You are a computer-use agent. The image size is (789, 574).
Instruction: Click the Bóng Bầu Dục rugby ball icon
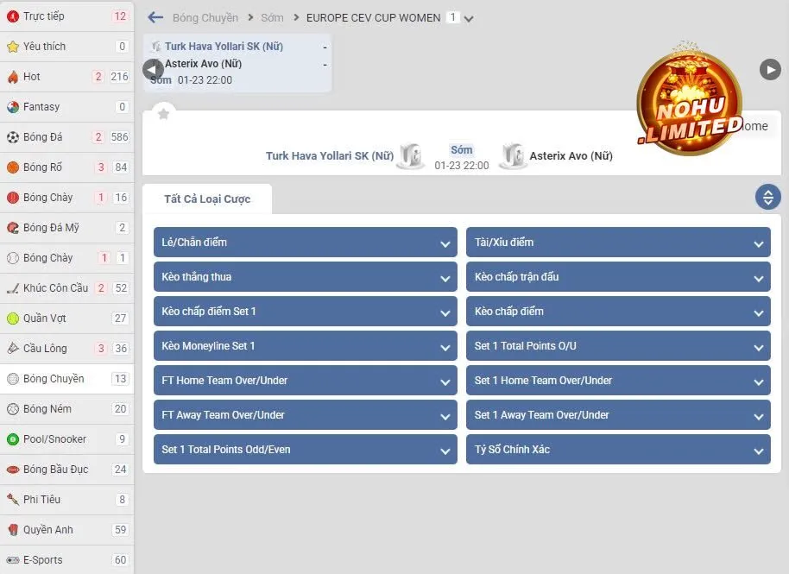tap(13, 470)
